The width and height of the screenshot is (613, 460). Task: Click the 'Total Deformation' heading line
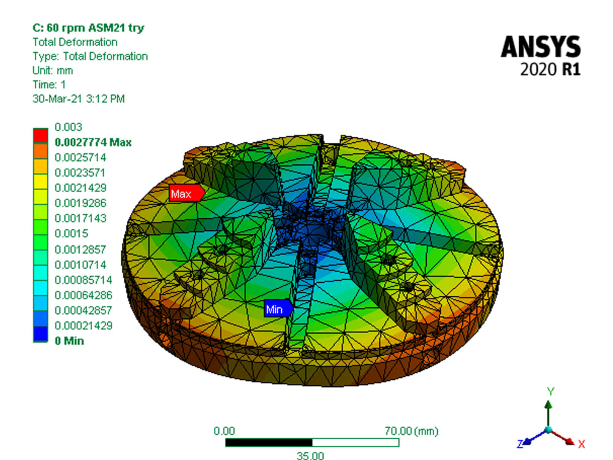pyautogui.click(x=75, y=42)
